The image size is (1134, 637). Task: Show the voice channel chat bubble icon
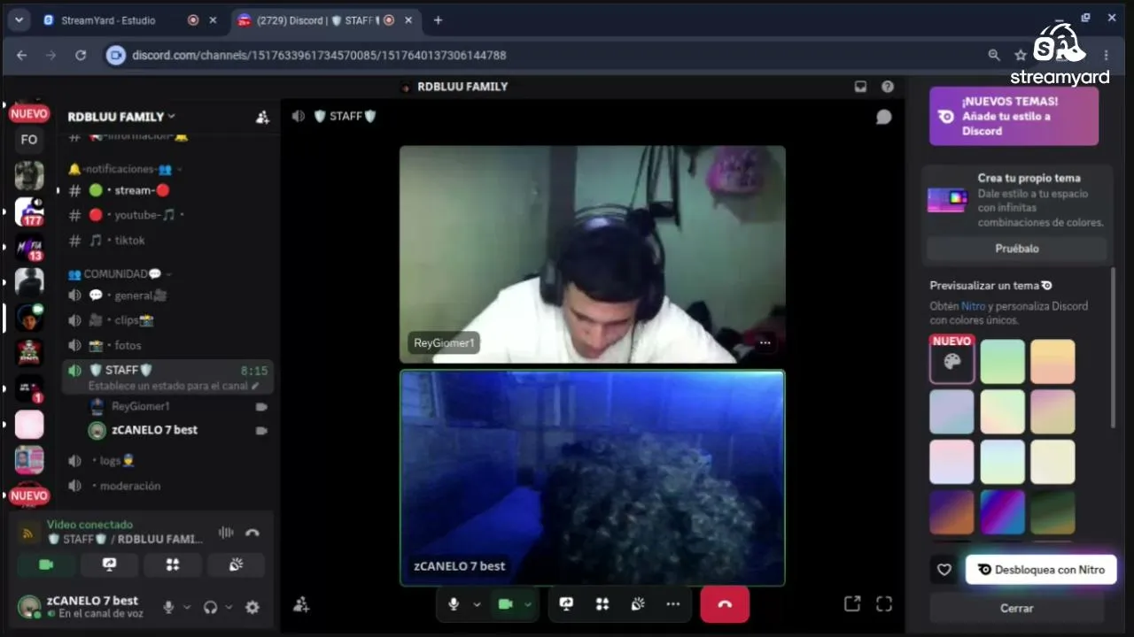tap(883, 117)
